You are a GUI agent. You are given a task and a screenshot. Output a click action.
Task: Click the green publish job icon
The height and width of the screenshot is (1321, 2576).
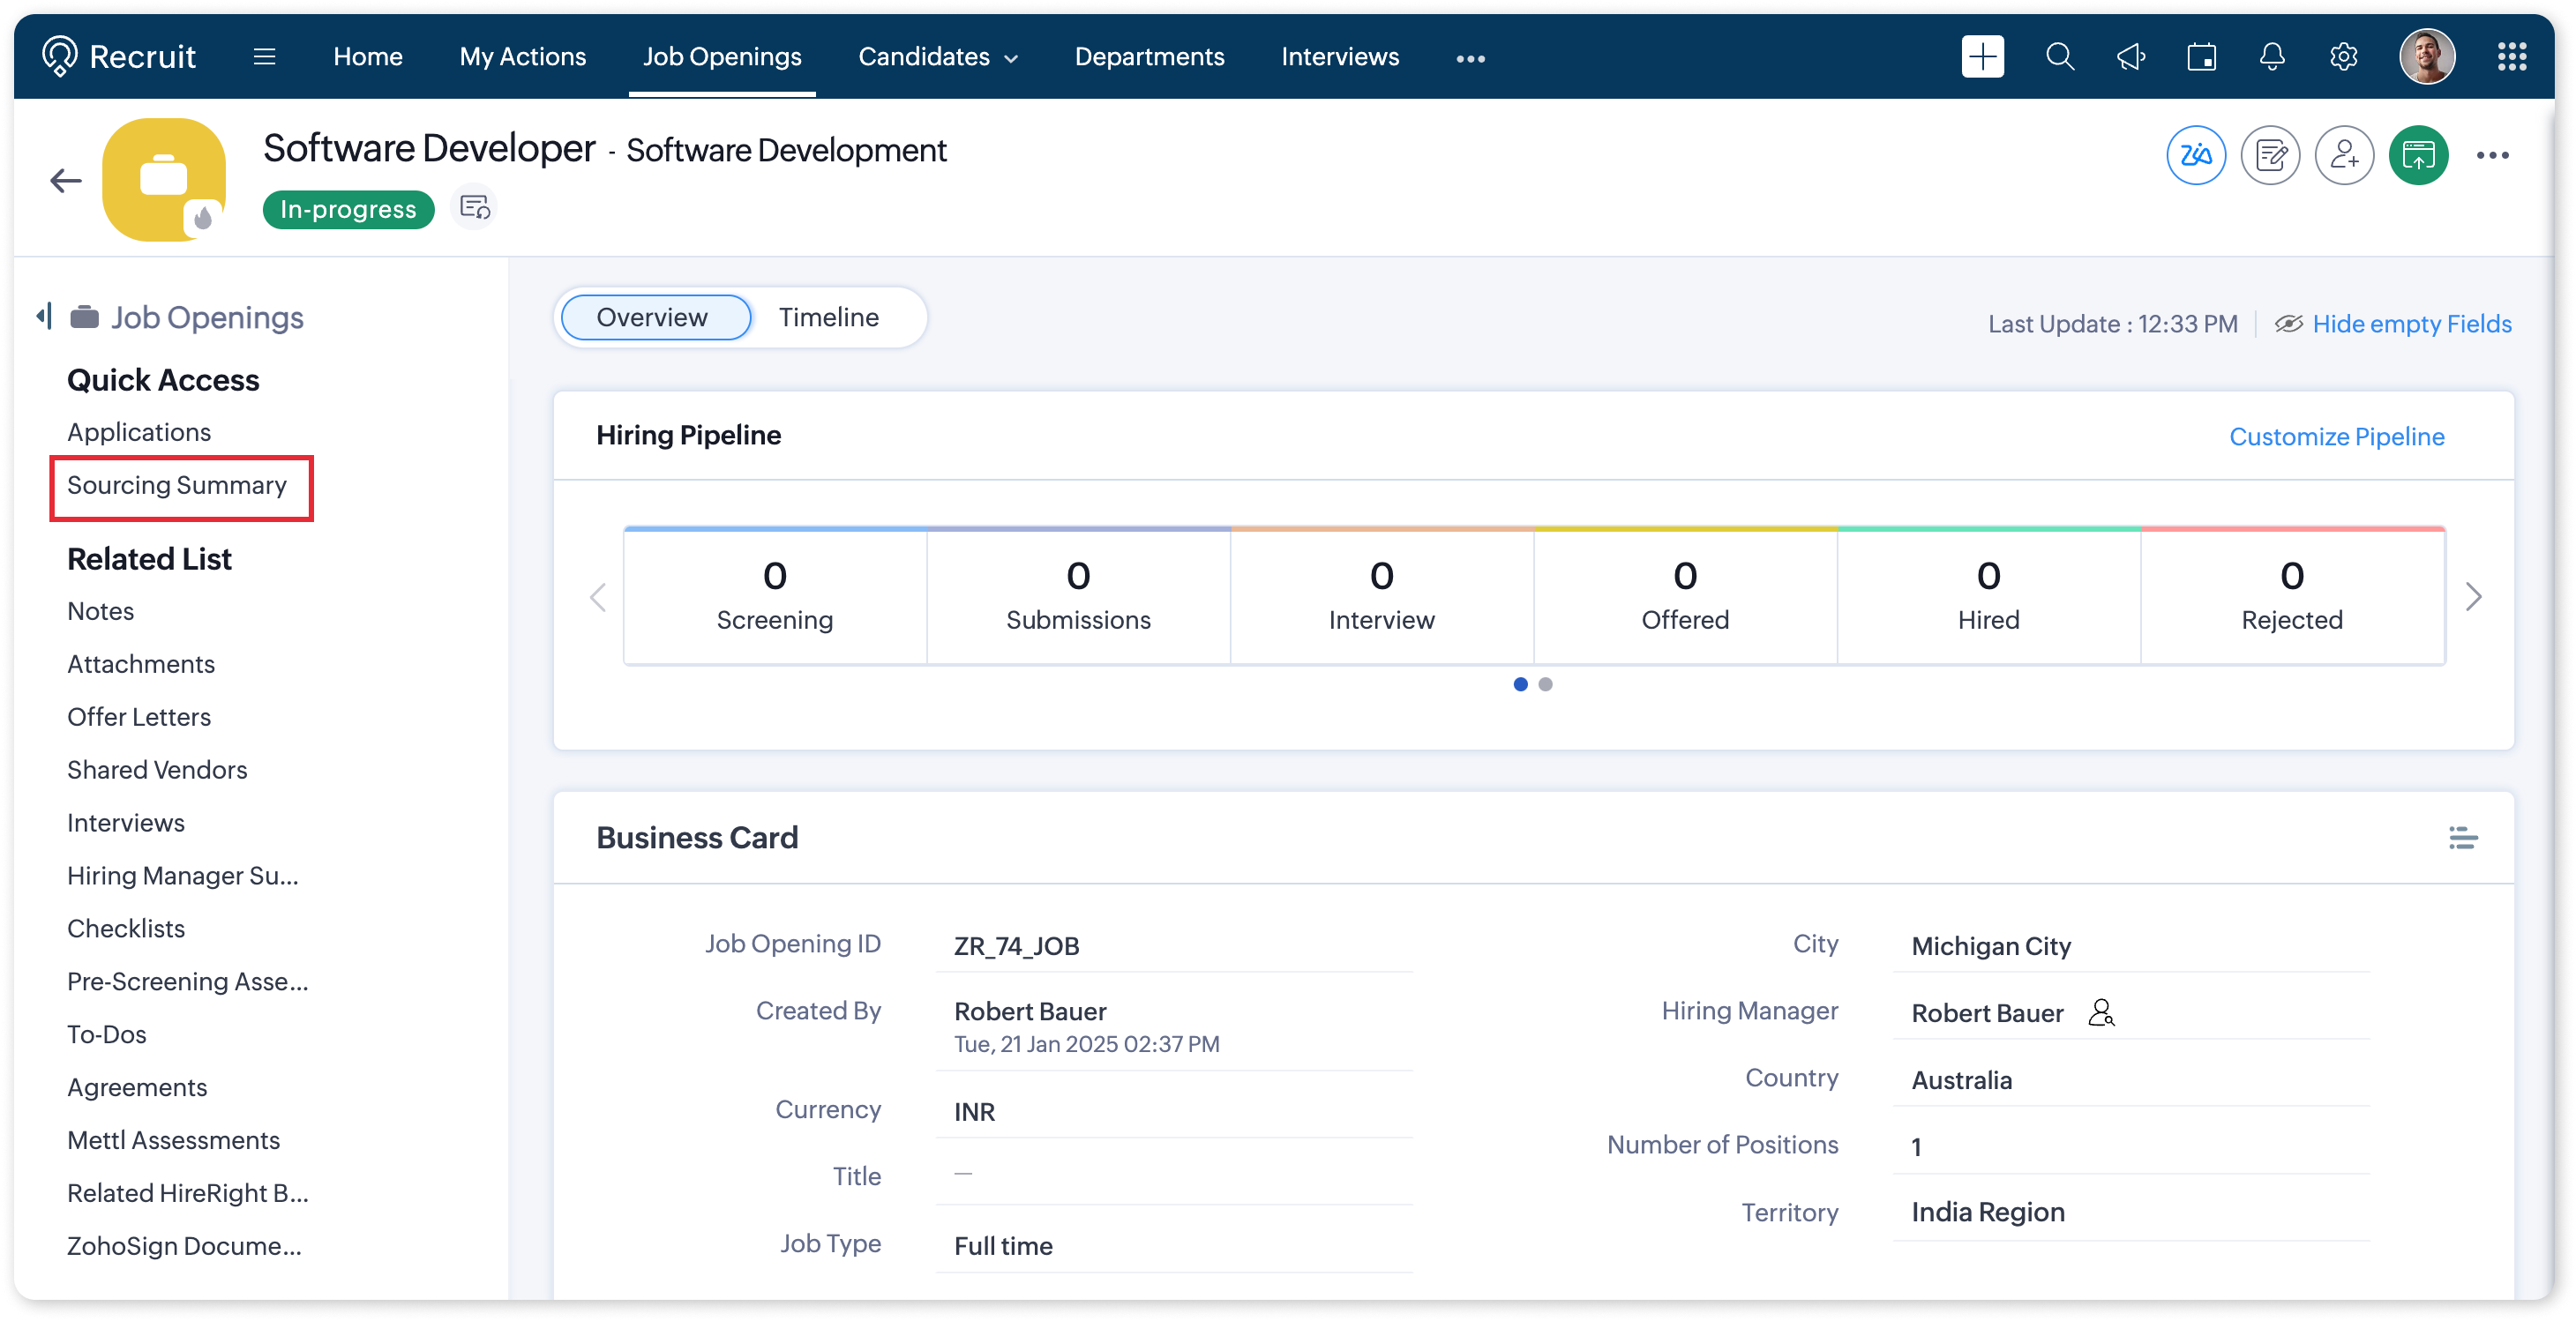[x=2418, y=155]
